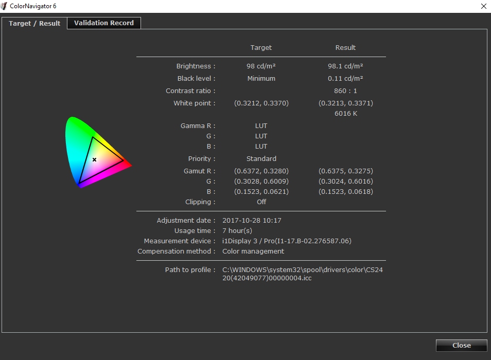Close the ColorNavigator 6 window

(x=483, y=6)
